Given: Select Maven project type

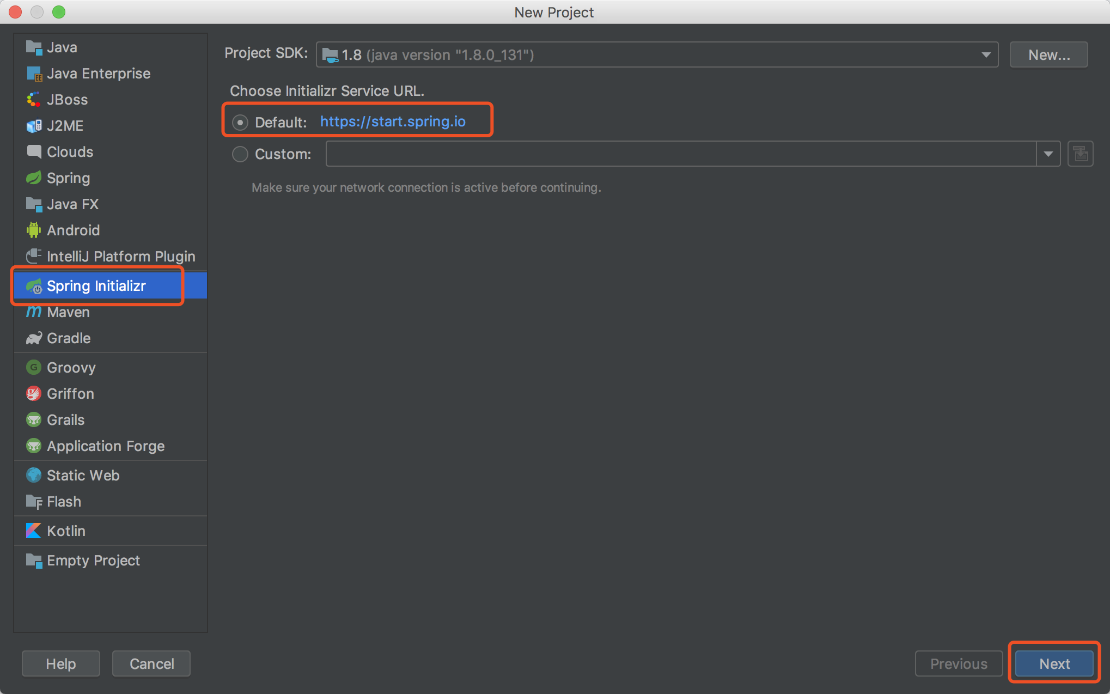Looking at the screenshot, I should (x=67, y=312).
